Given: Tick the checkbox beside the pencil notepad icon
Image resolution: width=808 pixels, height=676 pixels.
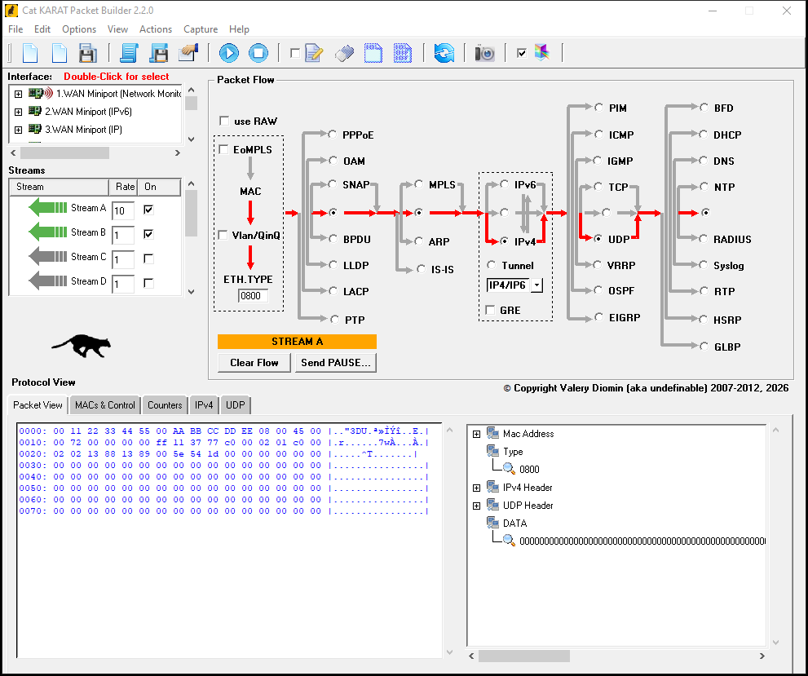Looking at the screenshot, I should click(295, 53).
